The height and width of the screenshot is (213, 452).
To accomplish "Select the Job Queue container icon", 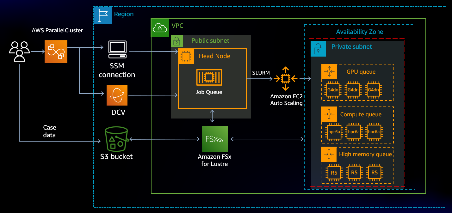I will point(209,77).
